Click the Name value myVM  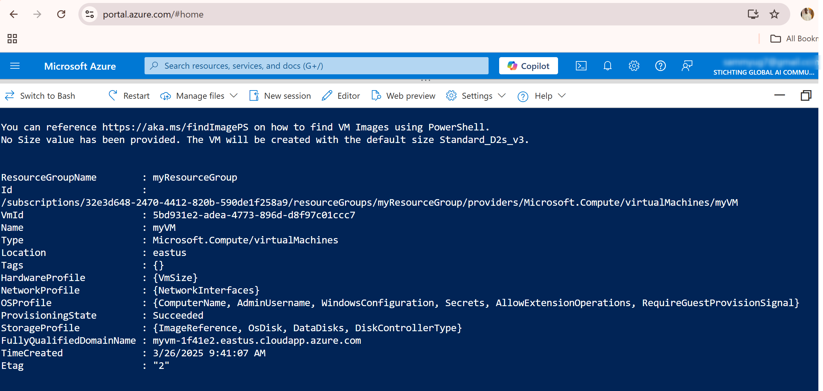[x=164, y=228]
